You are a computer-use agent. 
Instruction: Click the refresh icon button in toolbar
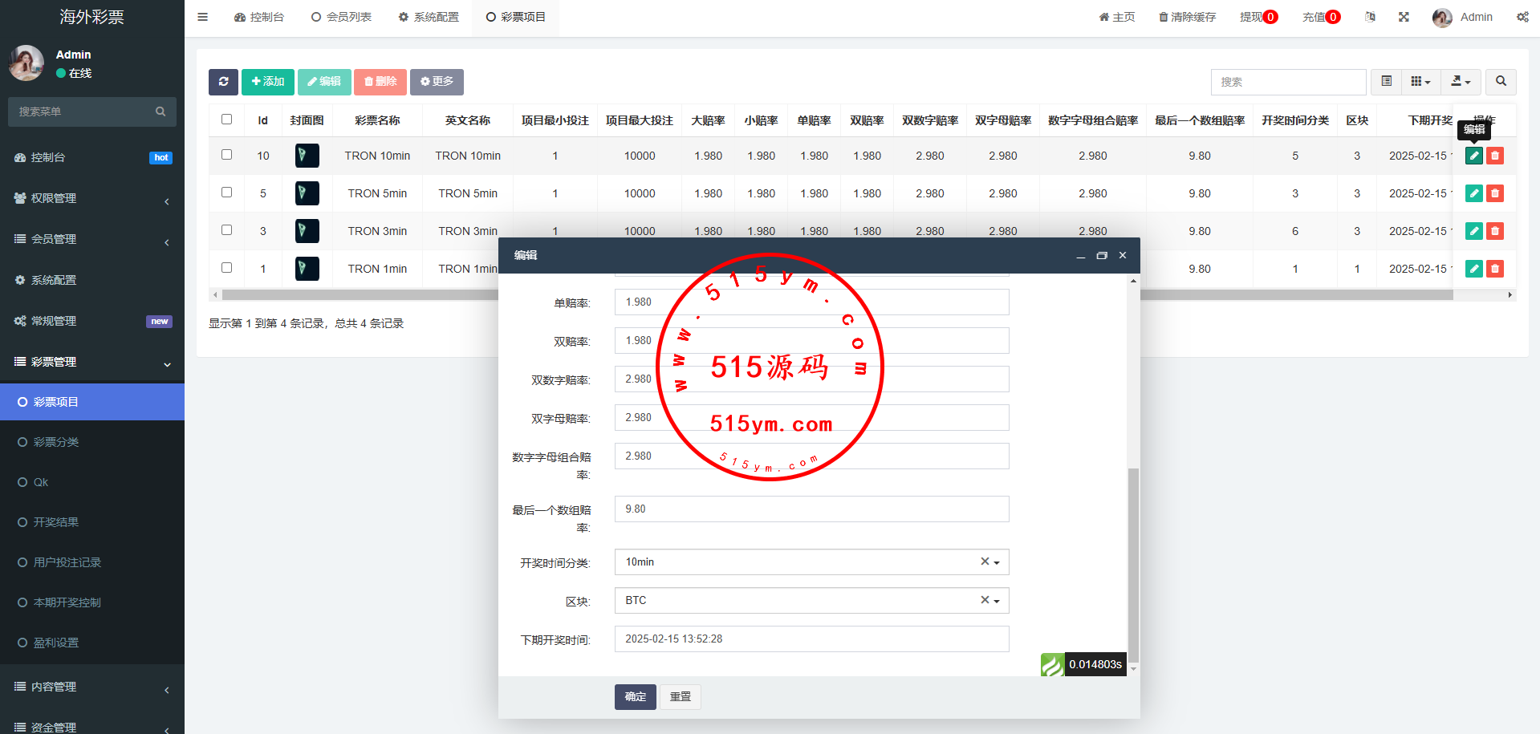tap(223, 82)
